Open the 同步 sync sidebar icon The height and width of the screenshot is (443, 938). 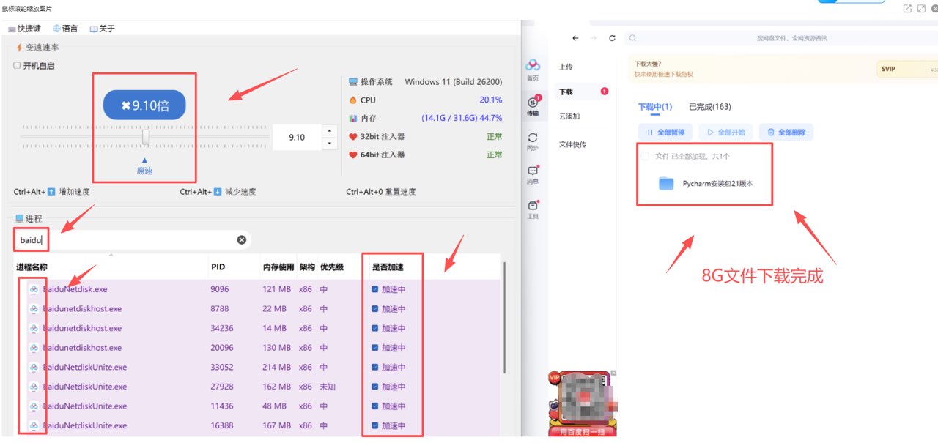coord(533,139)
